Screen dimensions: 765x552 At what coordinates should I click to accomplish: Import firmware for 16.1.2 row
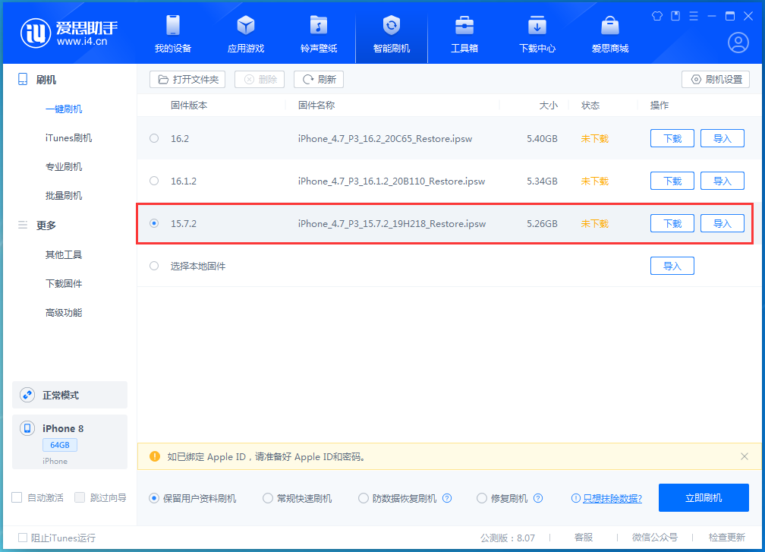pyautogui.click(x=722, y=181)
